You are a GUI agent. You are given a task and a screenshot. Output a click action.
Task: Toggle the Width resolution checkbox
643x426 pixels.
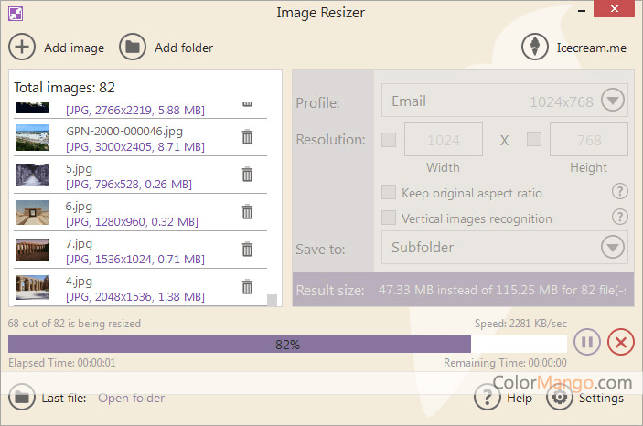click(389, 139)
